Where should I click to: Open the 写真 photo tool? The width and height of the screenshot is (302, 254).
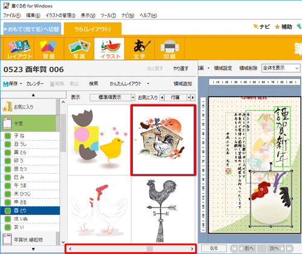pyautogui.click(x=79, y=49)
